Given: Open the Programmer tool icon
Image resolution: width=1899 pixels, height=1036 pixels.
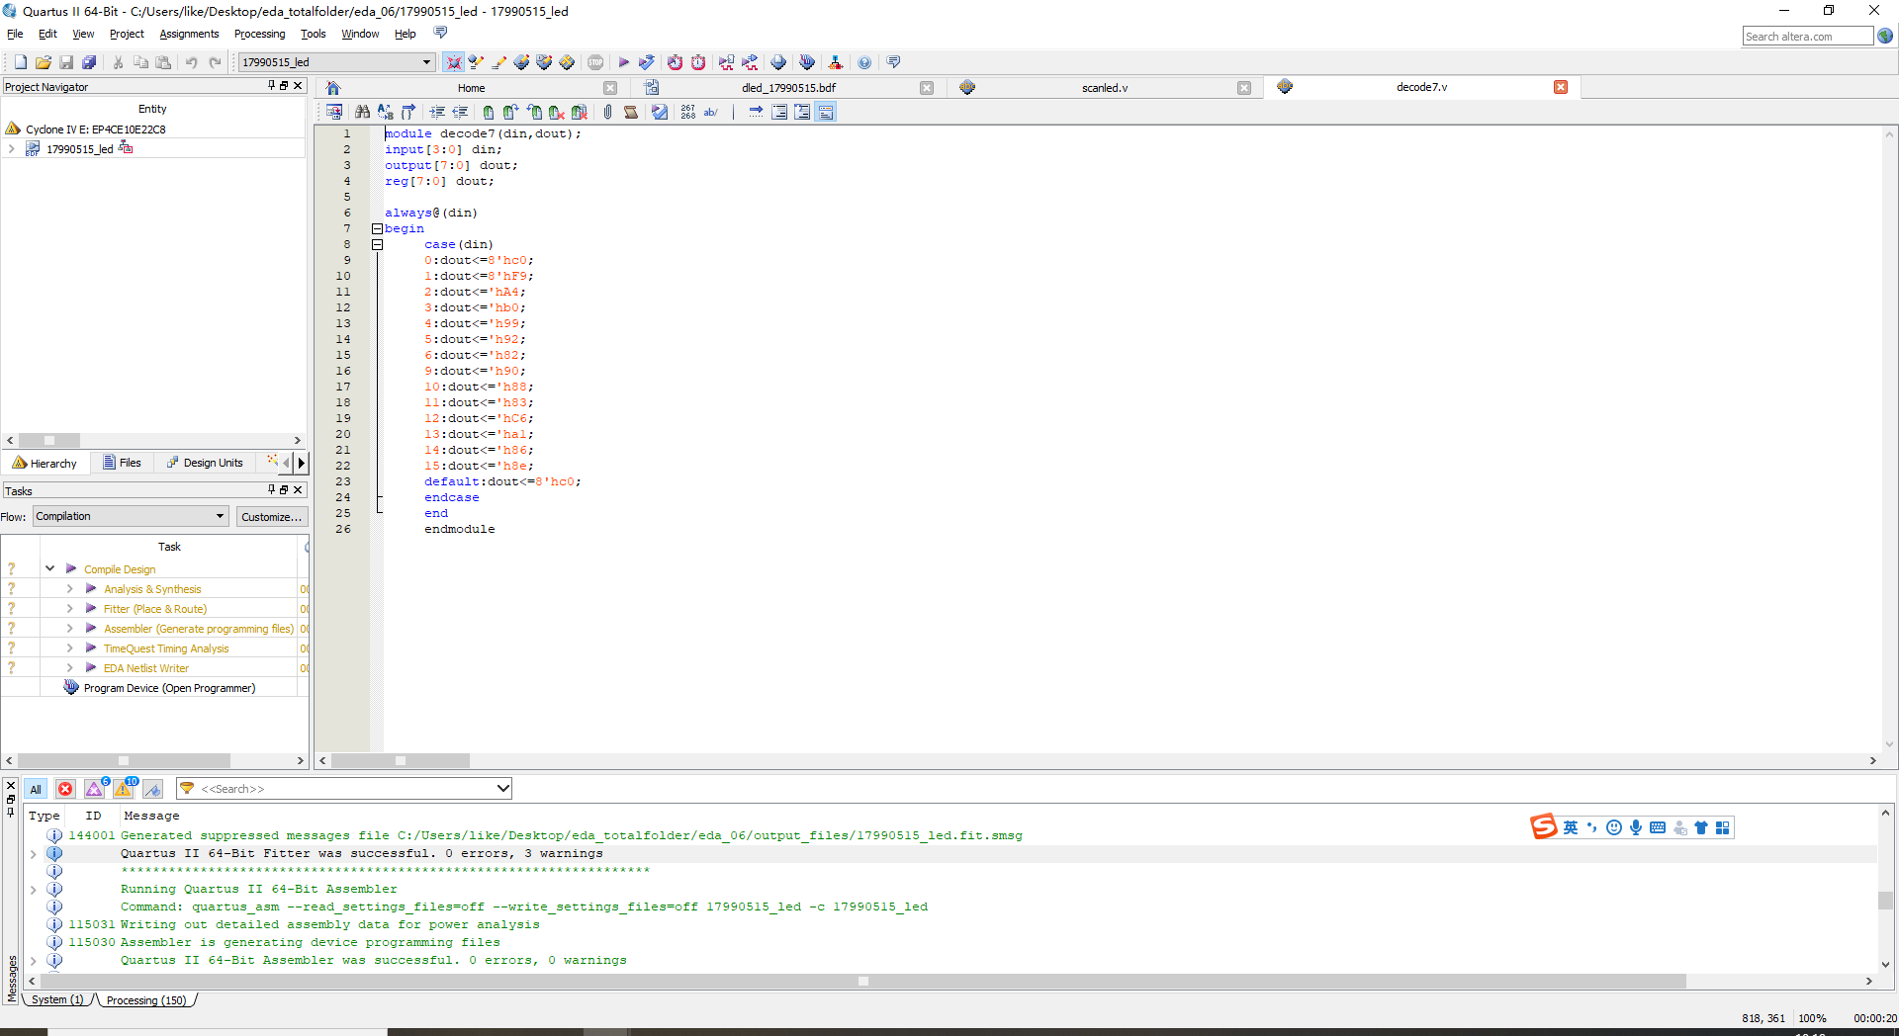Looking at the screenshot, I should 807,62.
